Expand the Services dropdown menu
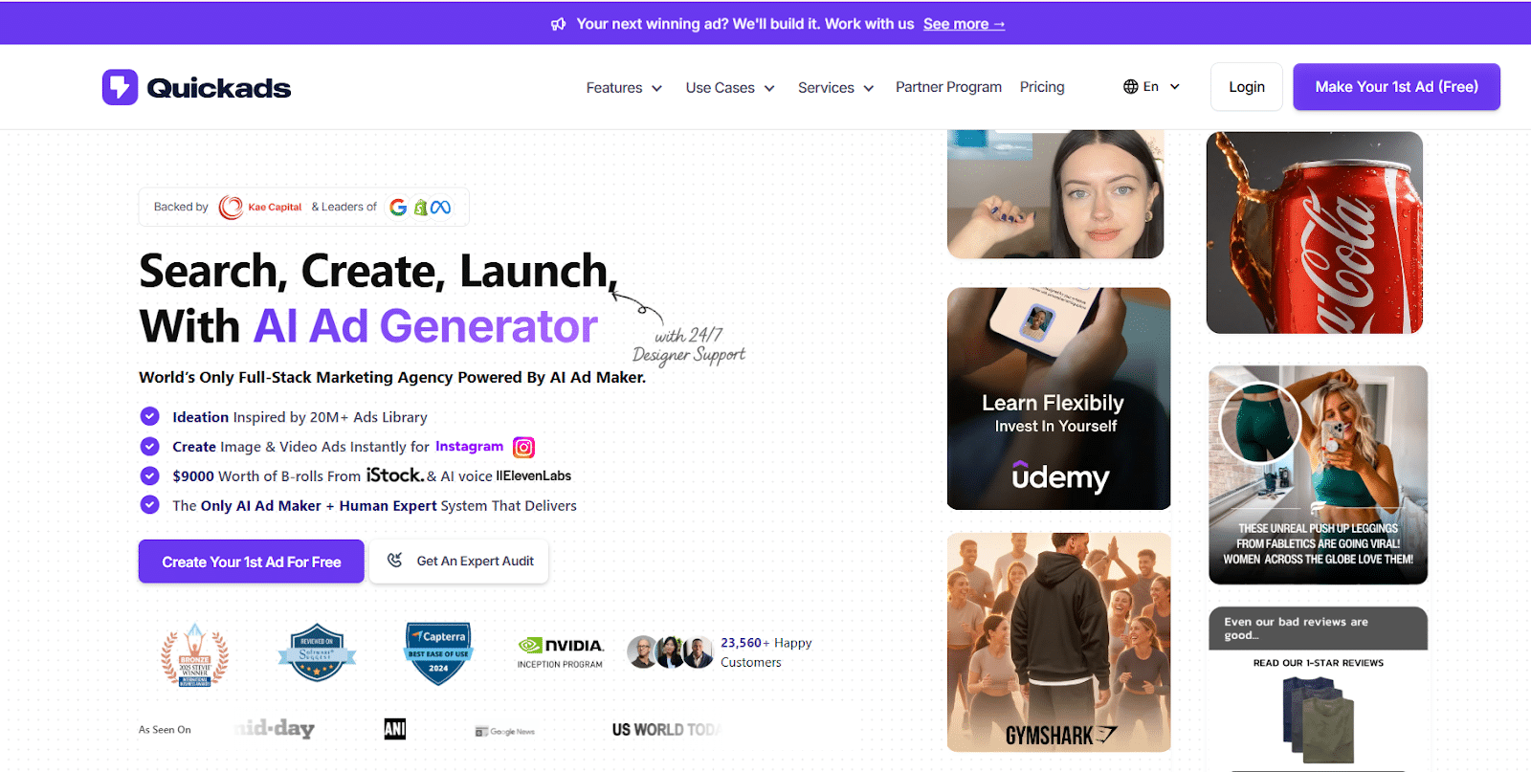This screenshot has height=772, width=1531. pos(836,88)
